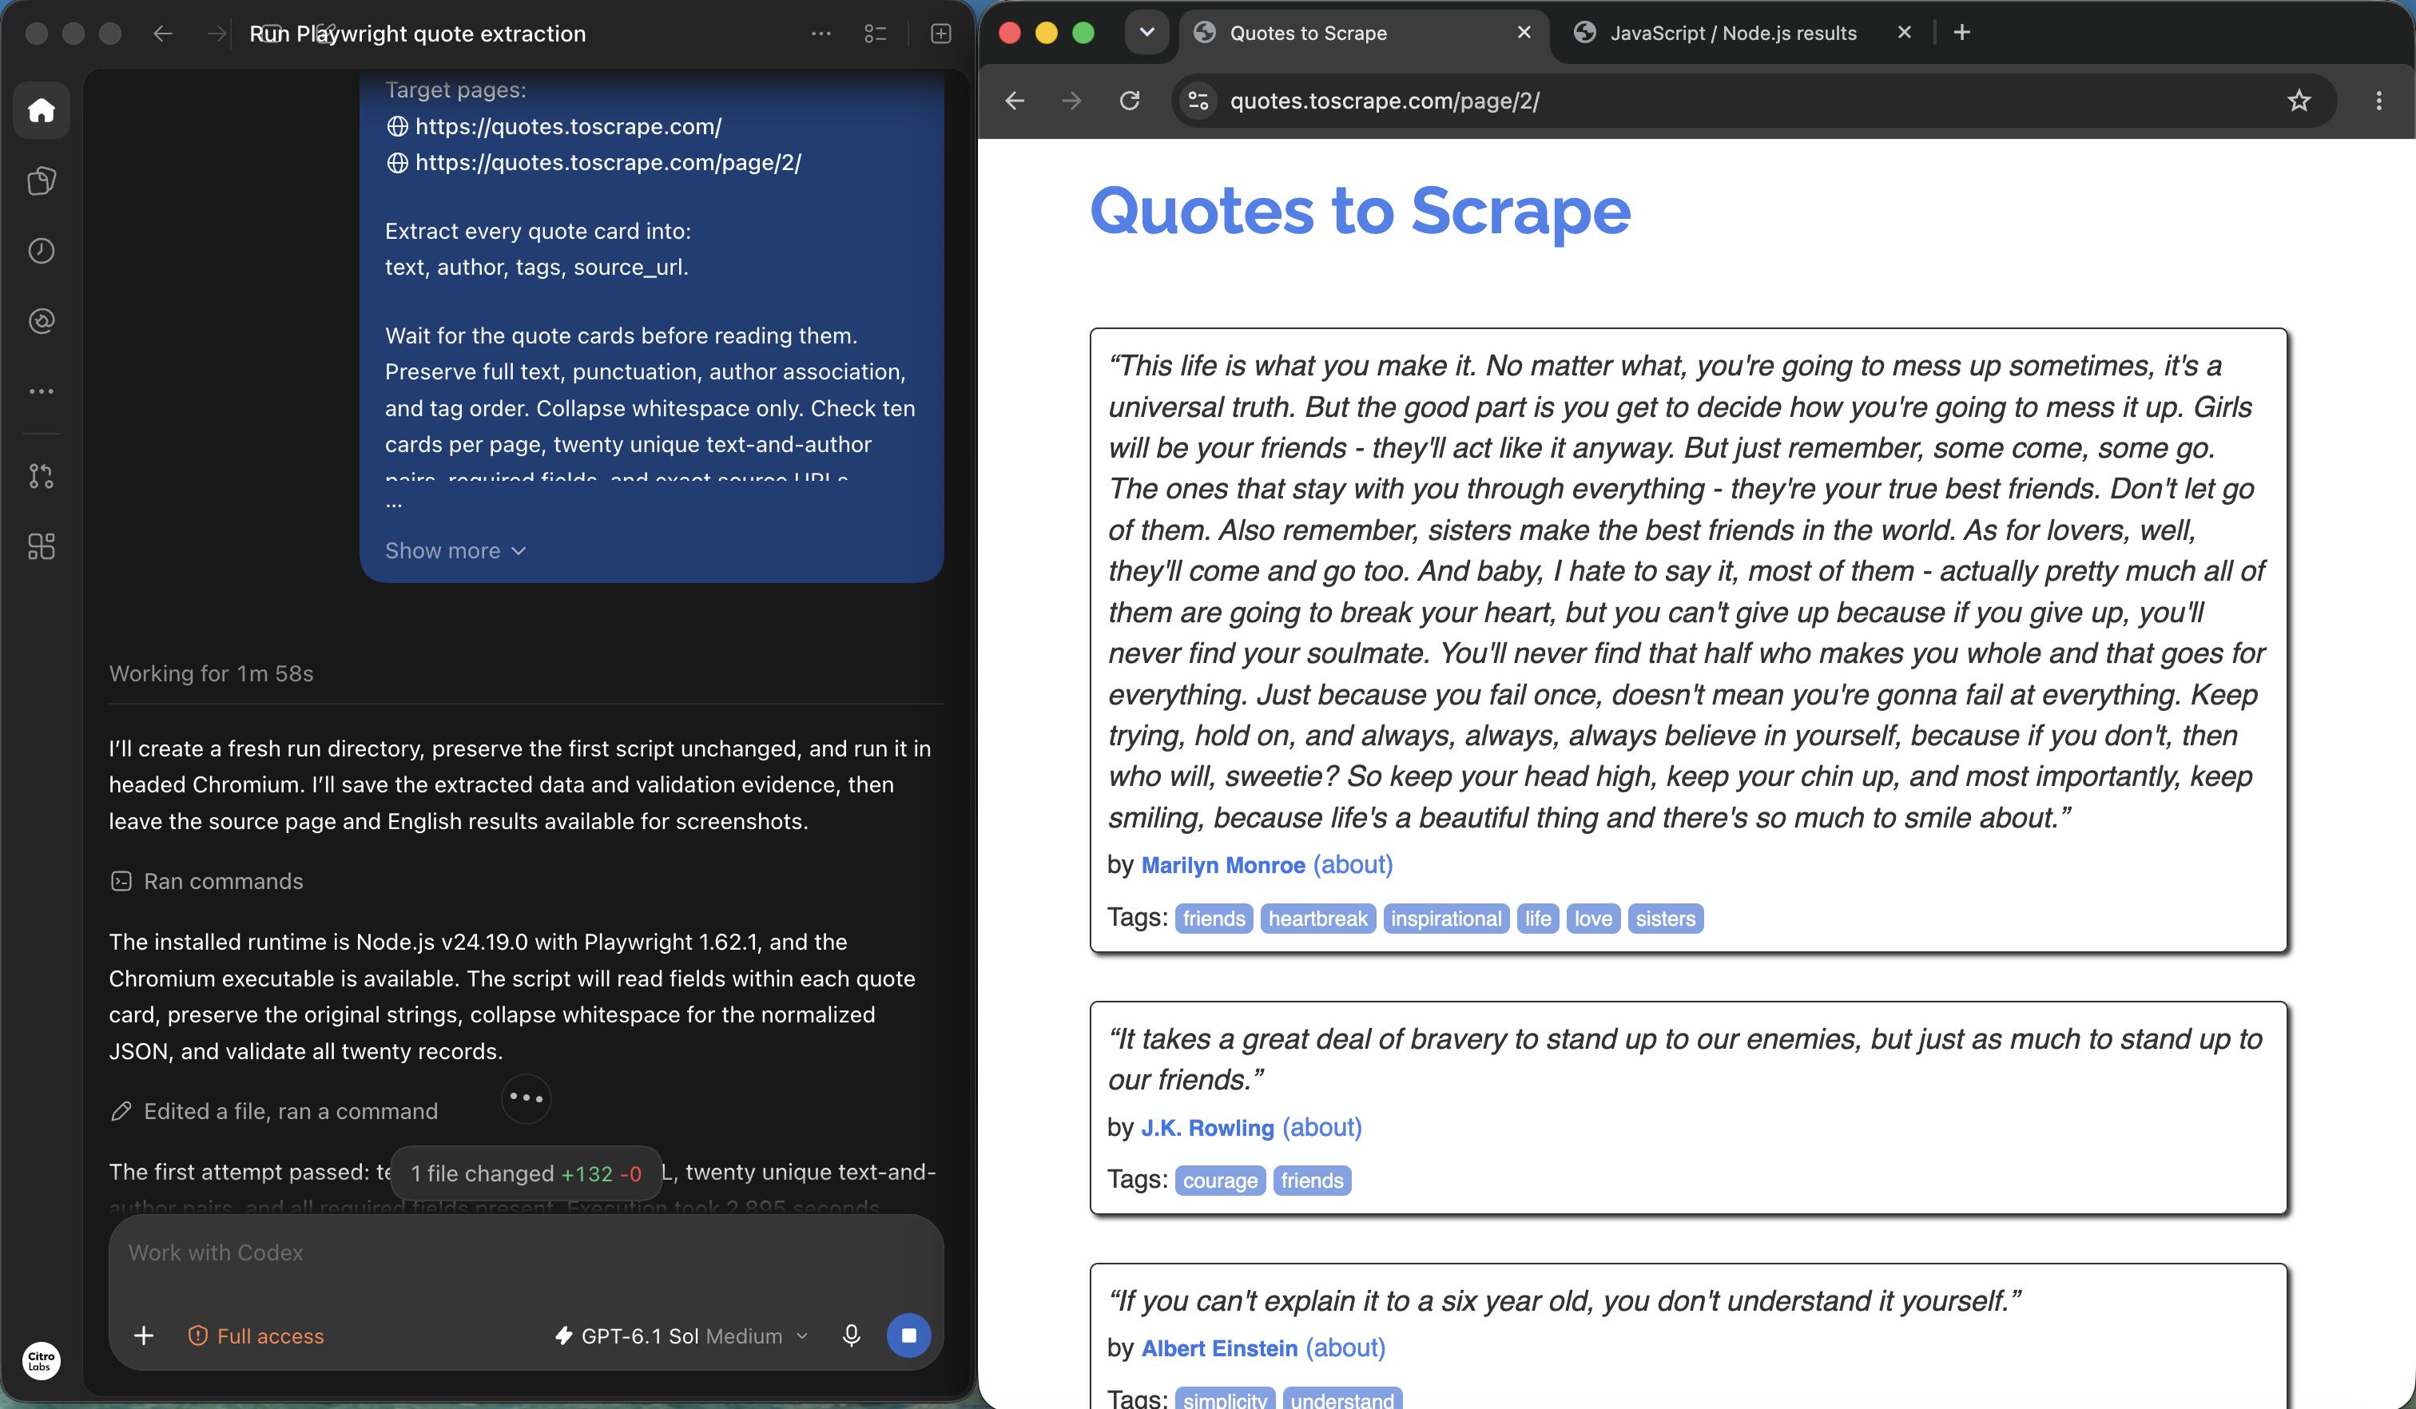Close the Quotes to Scrape tab
Screen dimensions: 2416x1409
1524,33
